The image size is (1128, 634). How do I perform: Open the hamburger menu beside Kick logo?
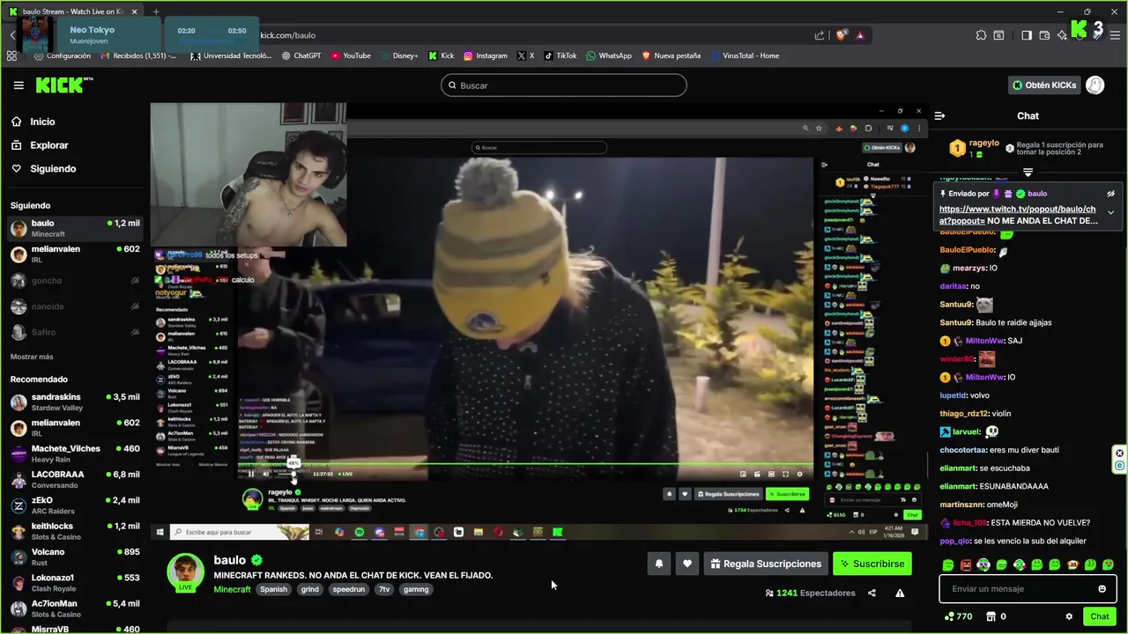19,85
